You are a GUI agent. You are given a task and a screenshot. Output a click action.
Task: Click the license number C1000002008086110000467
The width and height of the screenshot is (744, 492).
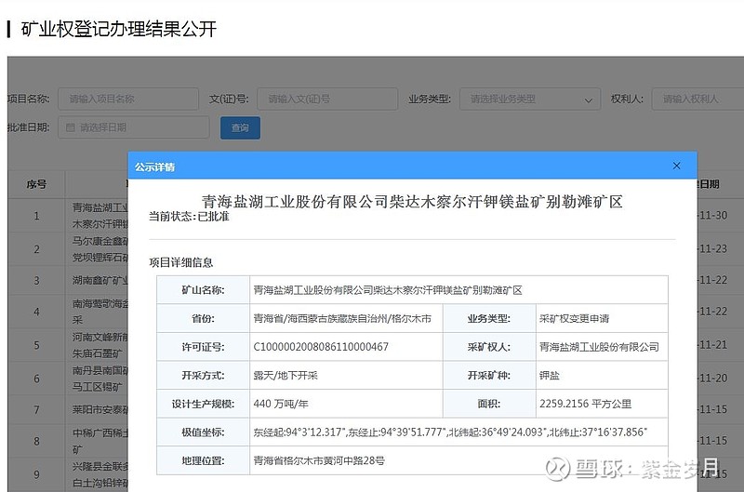pos(321,347)
